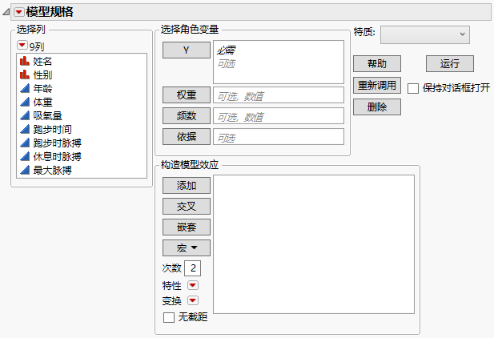Click the nominal icon beside 姓名

click(x=25, y=61)
